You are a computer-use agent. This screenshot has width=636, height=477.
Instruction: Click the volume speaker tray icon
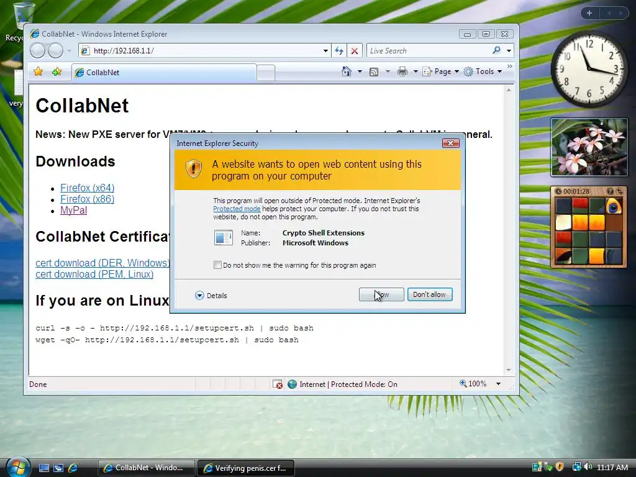(588, 467)
